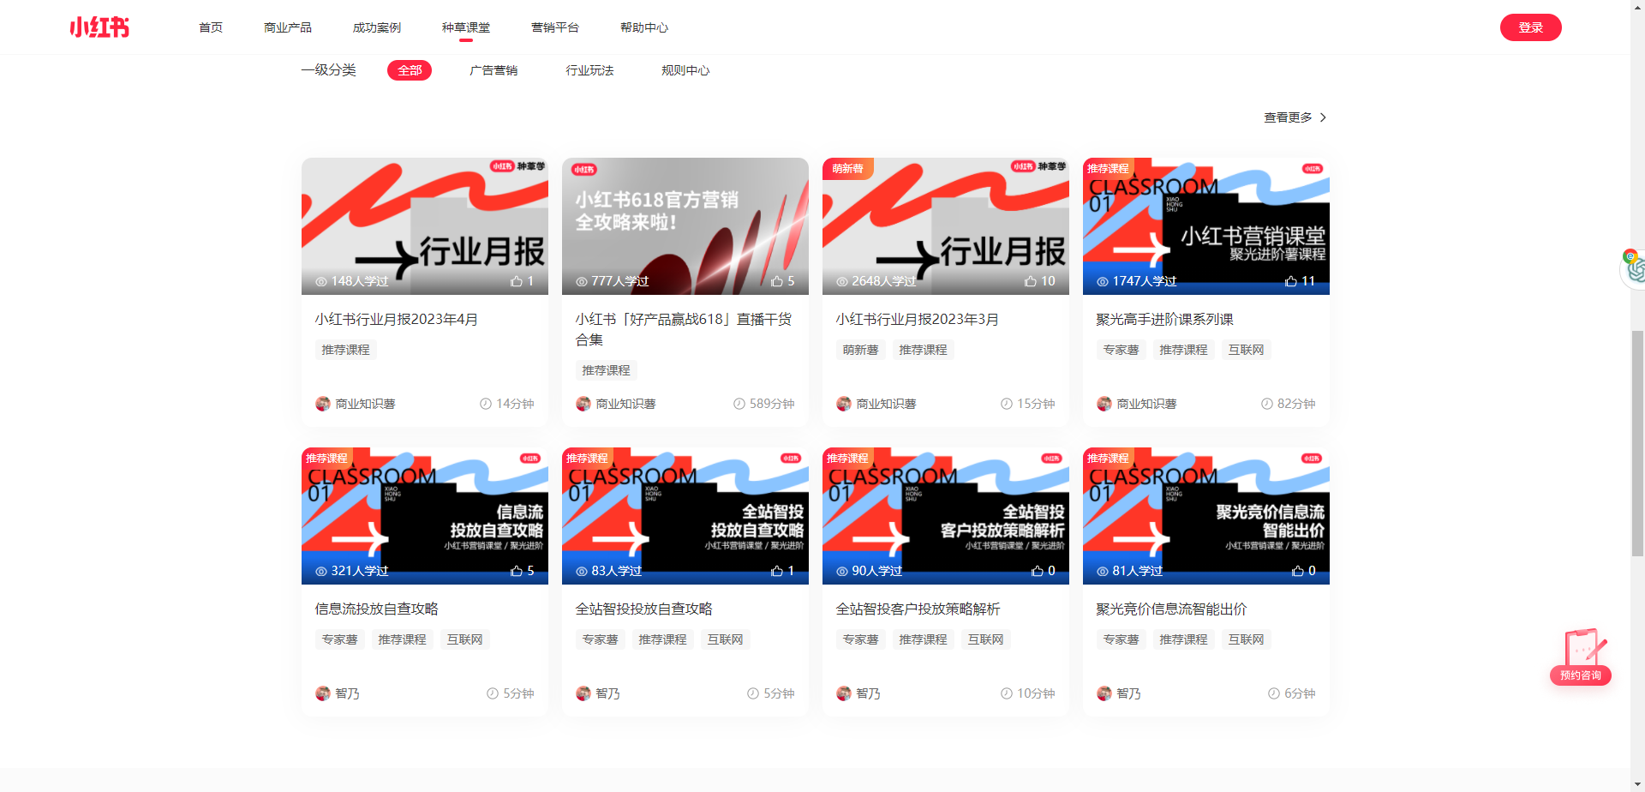Click the 萌新薯 tag on 2023年3月 card
The height and width of the screenshot is (792, 1645).
[860, 350]
